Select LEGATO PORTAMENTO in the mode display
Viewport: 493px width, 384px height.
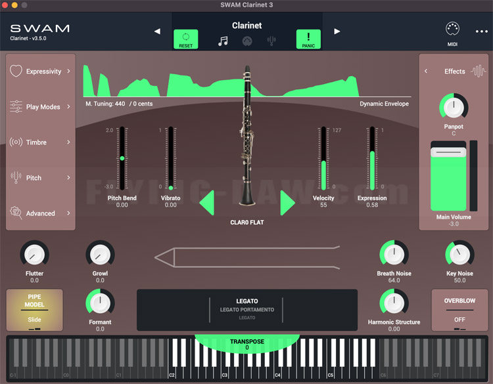(247, 310)
